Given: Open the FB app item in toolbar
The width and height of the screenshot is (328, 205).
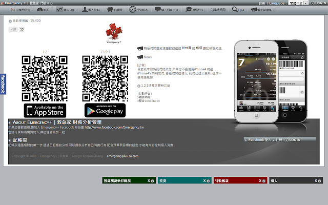Looking at the screenshot, I should 20,10.
